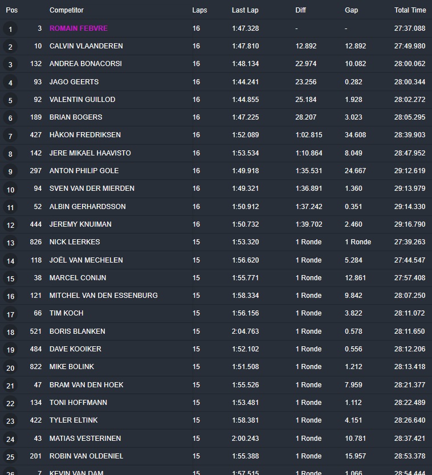Click the position 18 circle badge
This screenshot has height=475, width=432.
[x=10, y=332]
